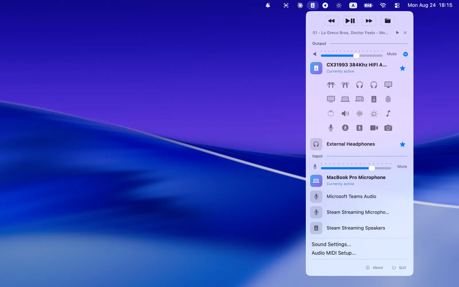Open the About info
The image size is (459, 287).
374,267
